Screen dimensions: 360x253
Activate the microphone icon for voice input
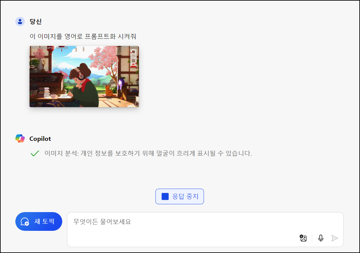pyautogui.click(x=321, y=238)
